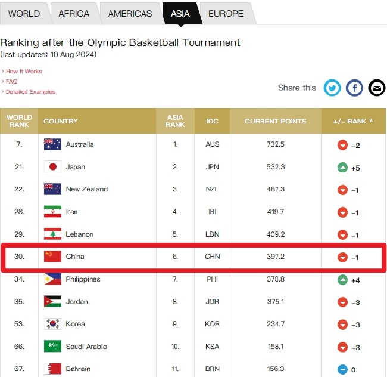Click the Philippines green up-arrow rank icon
This screenshot has height=377, width=387.
click(343, 279)
